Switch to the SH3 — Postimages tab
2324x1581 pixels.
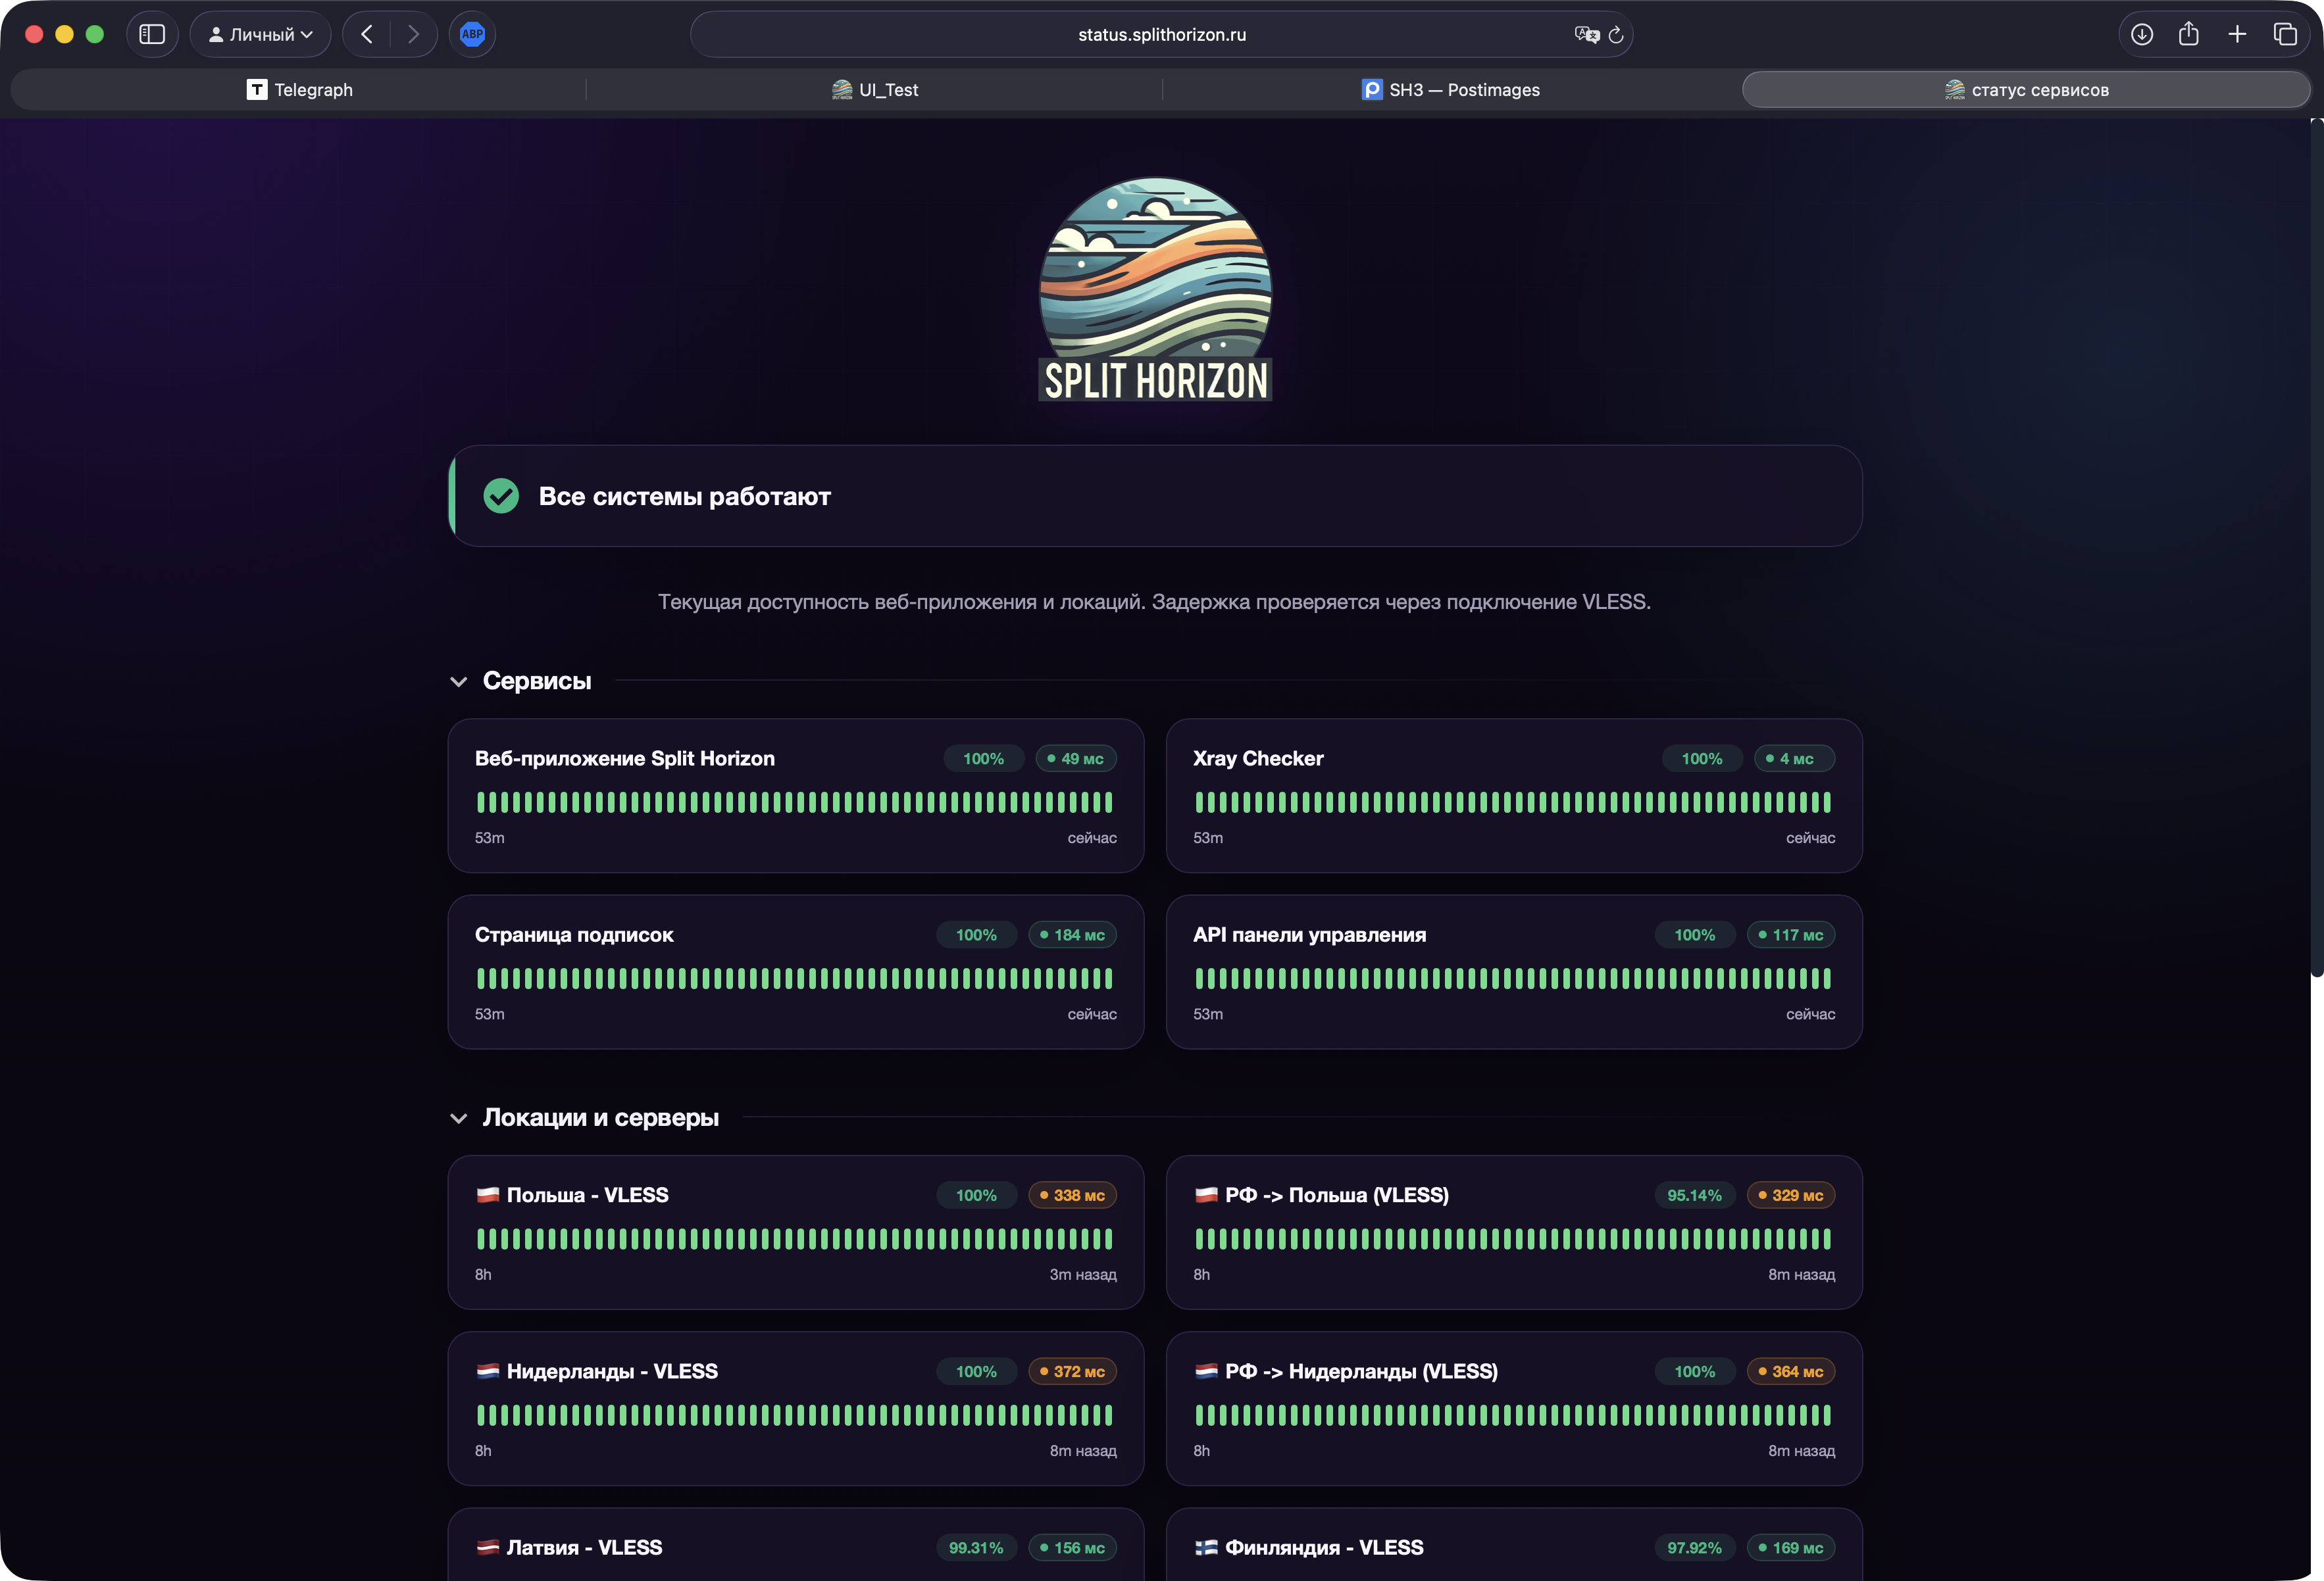click(1451, 90)
